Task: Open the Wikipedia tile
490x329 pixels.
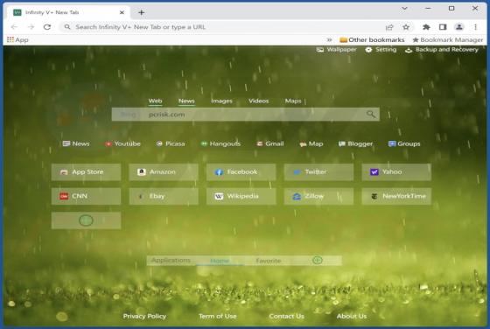Action: point(241,196)
